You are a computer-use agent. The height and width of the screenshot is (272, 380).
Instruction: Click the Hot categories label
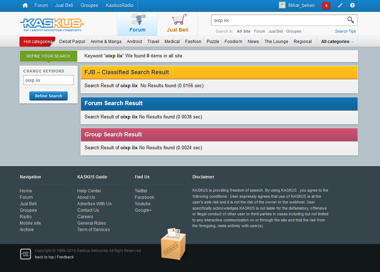pyautogui.click(x=38, y=42)
